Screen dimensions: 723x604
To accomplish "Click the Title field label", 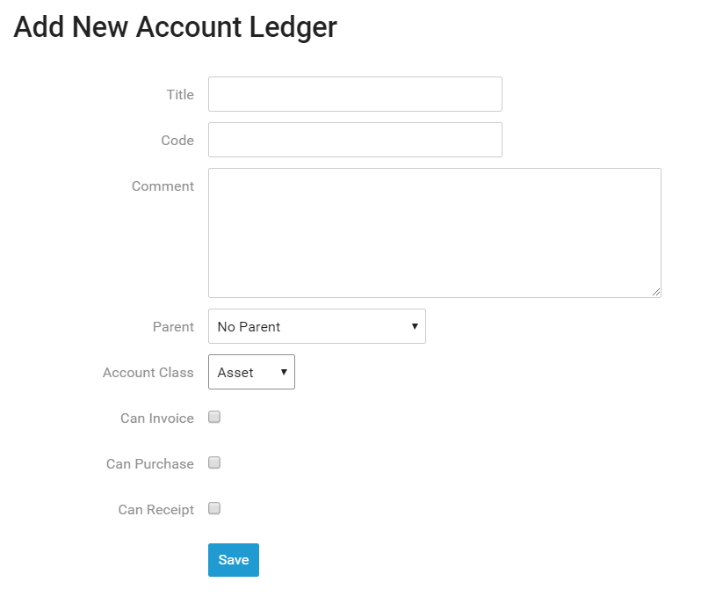I will pos(180,94).
